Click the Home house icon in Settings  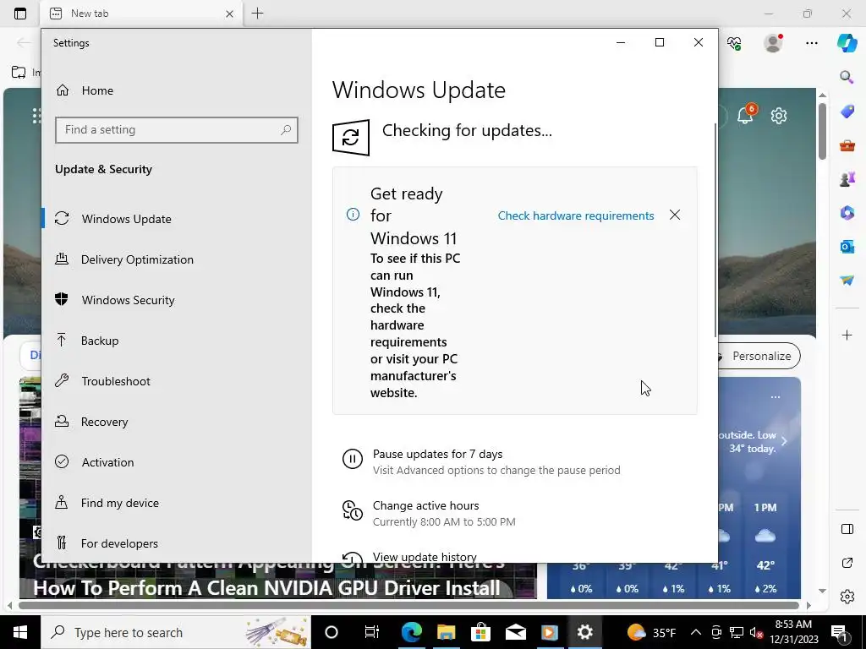pyautogui.click(x=63, y=90)
